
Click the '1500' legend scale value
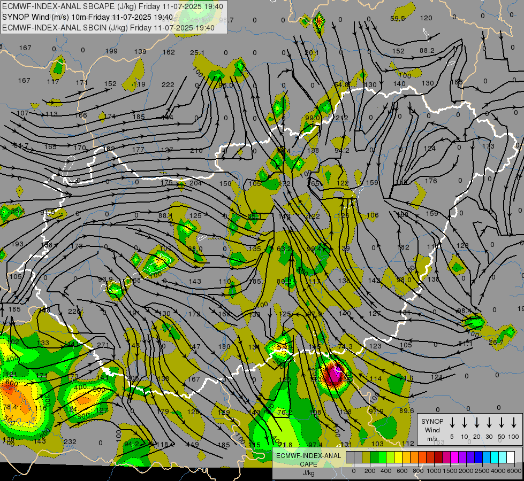tap(450, 471)
